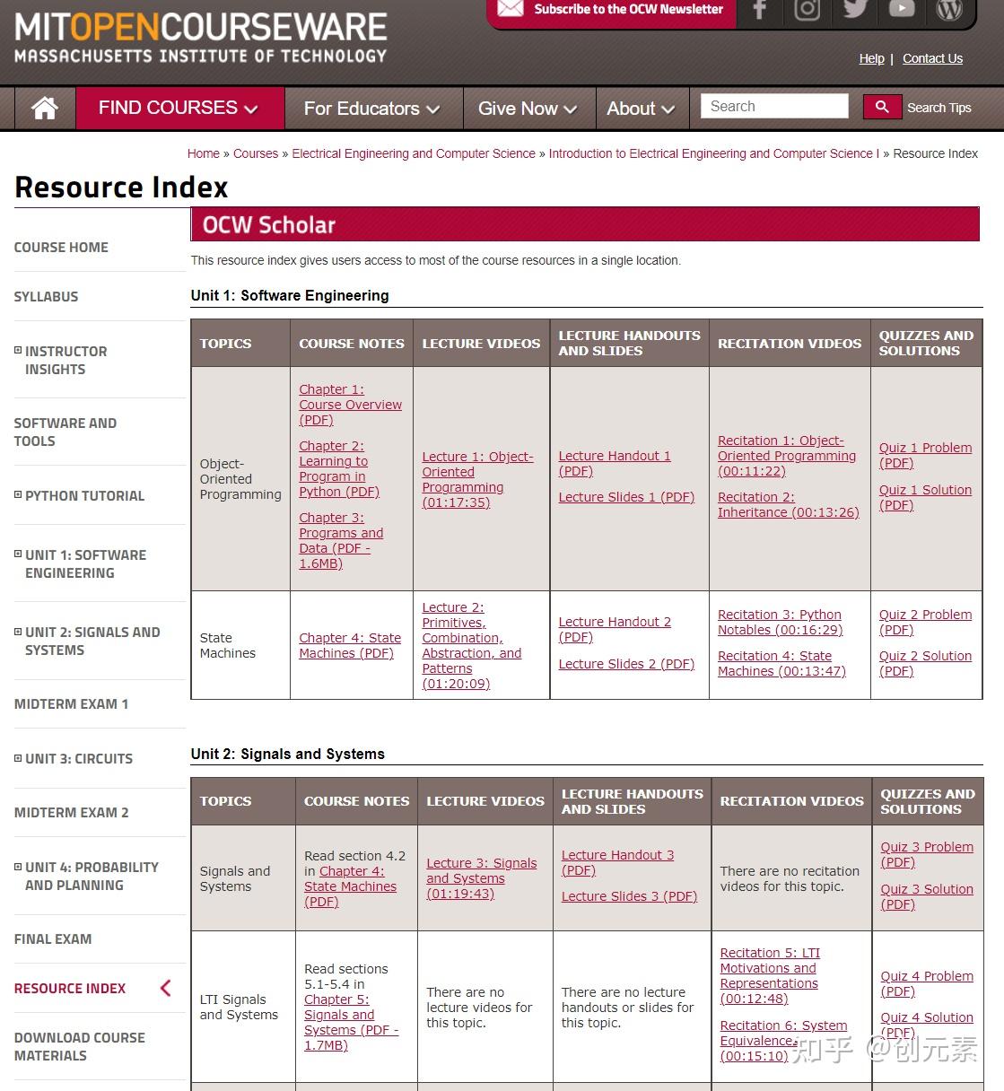Image resolution: width=1004 pixels, height=1091 pixels.
Task: Open Final Exam in sidebar
Action: point(53,938)
